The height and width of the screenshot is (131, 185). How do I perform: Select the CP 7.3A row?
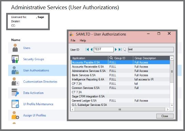[x=120, y=83]
